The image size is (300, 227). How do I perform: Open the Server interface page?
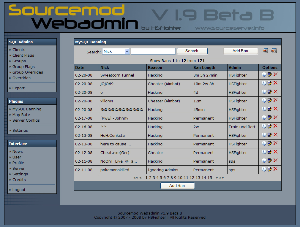[18, 169]
